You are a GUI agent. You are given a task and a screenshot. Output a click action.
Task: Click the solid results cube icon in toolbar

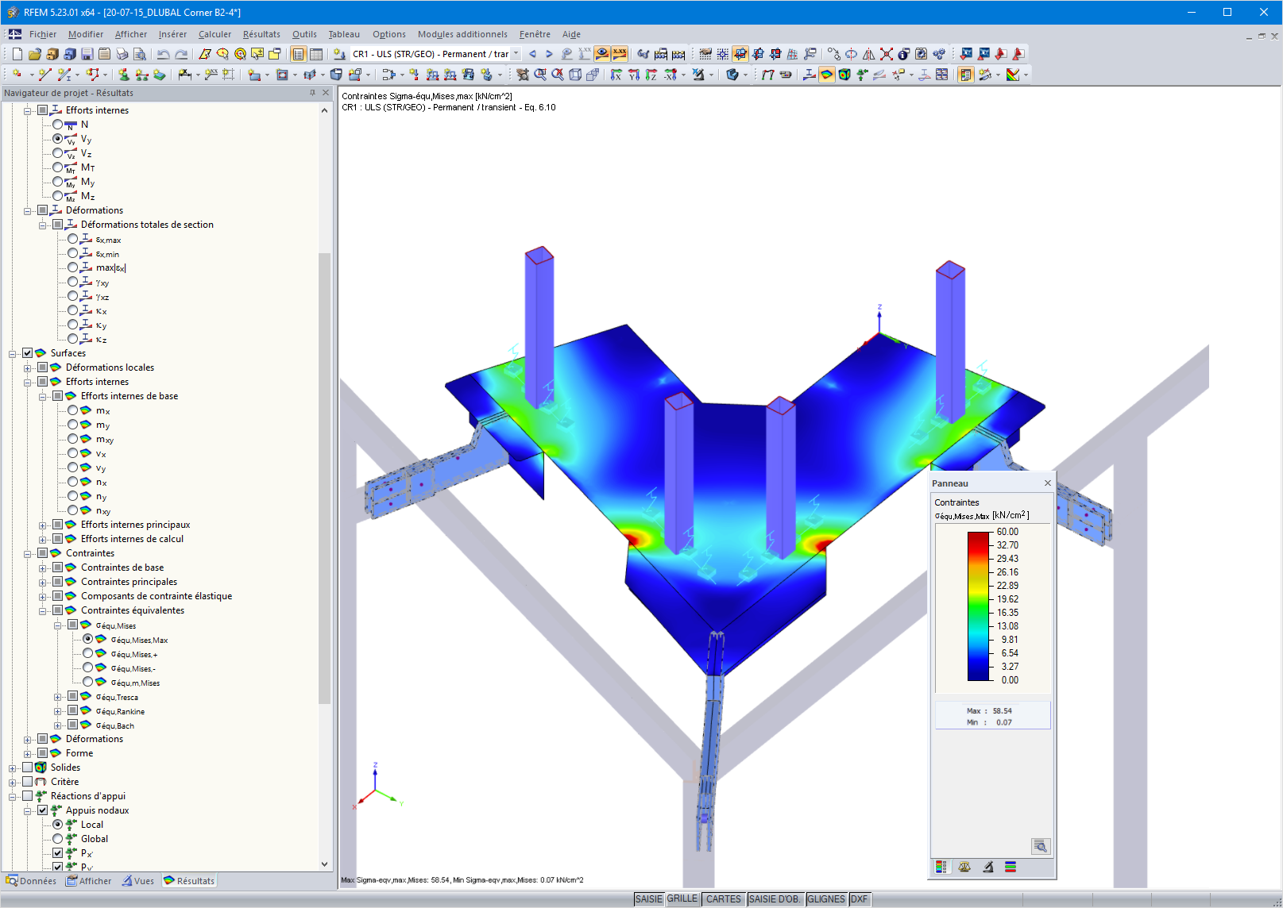844,75
